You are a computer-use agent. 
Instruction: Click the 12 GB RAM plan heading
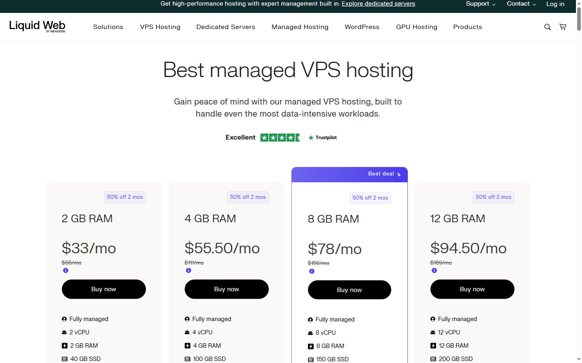[x=458, y=219]
